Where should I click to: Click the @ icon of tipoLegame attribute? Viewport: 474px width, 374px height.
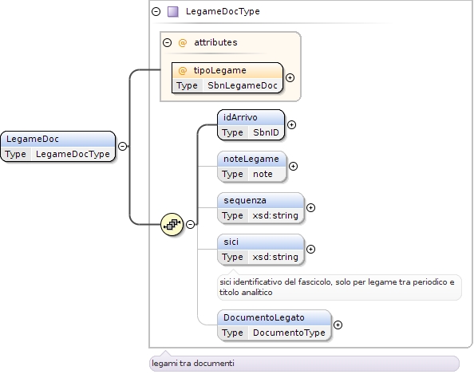coord(183,71)
